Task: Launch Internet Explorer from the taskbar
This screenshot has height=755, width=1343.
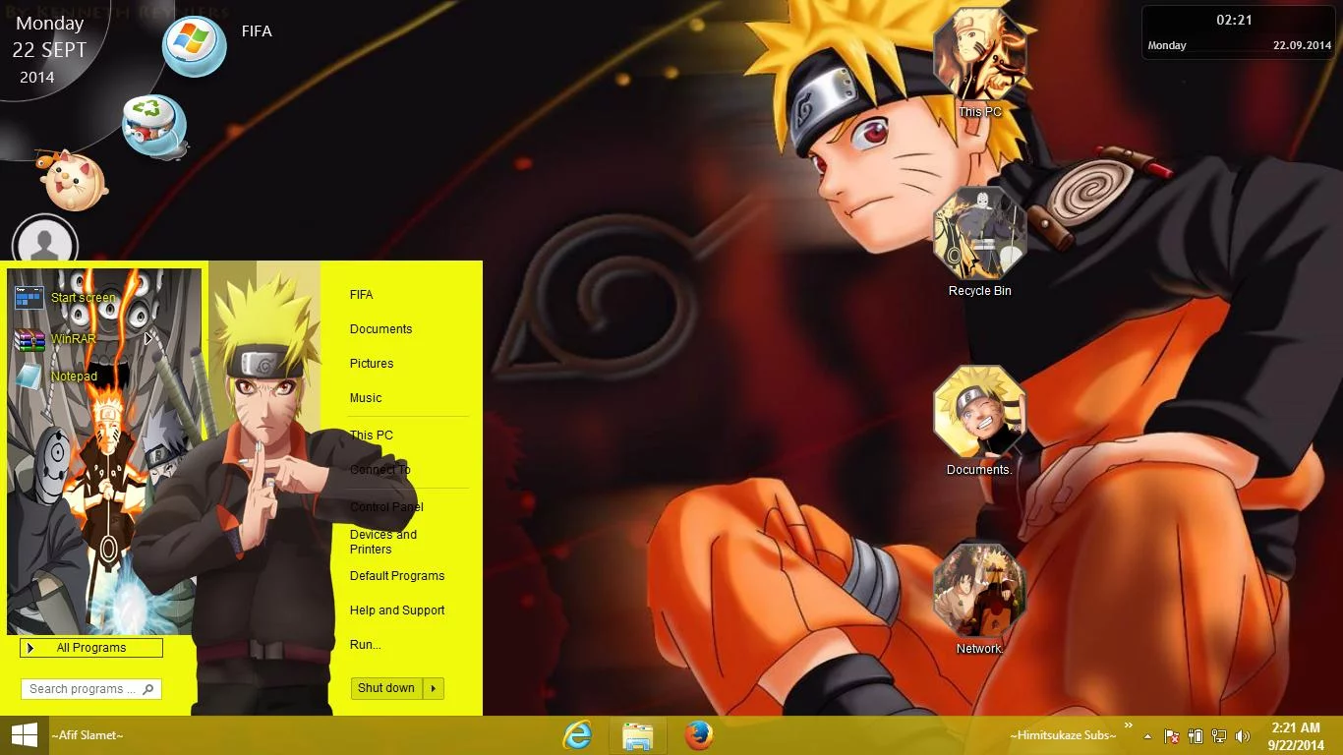Action: [x=577, y=735]
